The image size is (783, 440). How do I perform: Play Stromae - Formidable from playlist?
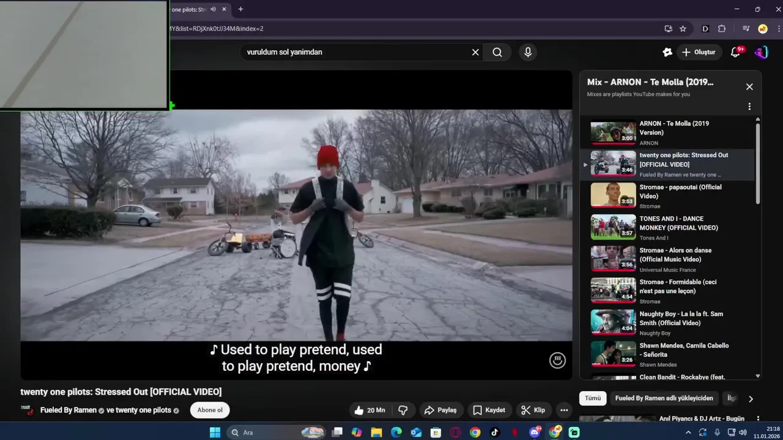tap(667, 291)
